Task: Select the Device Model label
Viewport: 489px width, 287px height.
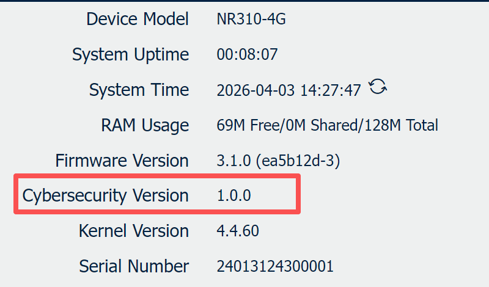Action: pyautogui.click(x=138, y=19)
